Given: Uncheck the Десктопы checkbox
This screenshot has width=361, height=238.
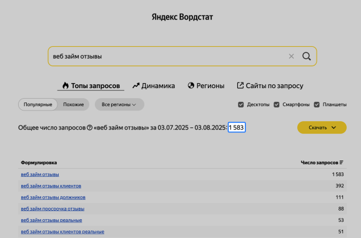Looking at the screenshot, I should 241,105.
